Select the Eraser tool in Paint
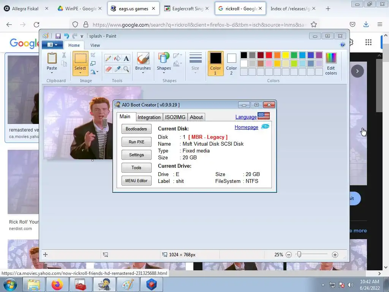 click(x=108, y=69)
